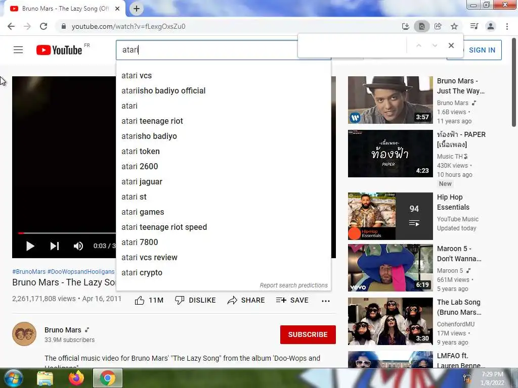The image size is (518, 388).
Task: Click Chrome icon in taskbar
Action: 108,378
